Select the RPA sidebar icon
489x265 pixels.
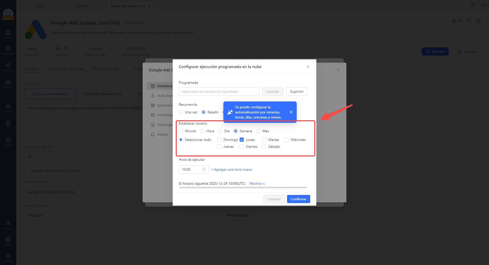pyautogui.click(x=8, y=124)
